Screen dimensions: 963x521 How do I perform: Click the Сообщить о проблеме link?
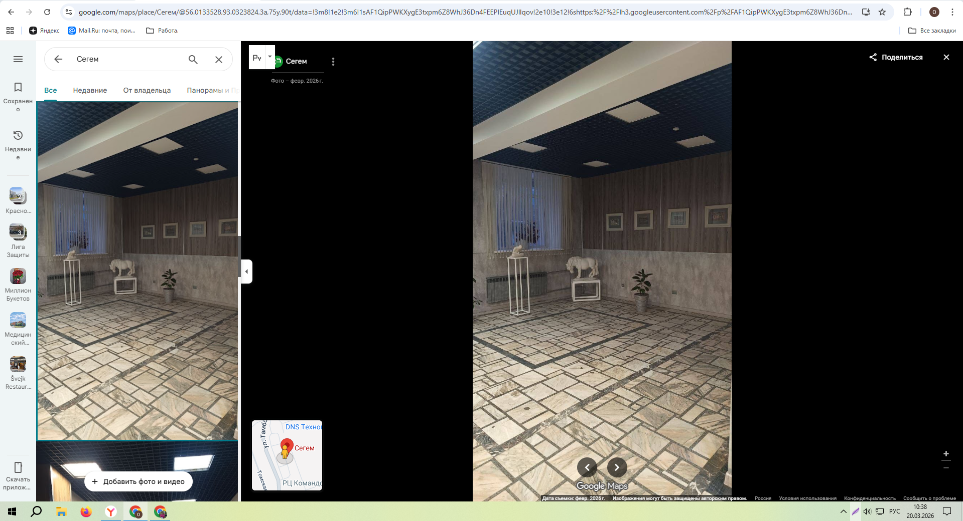point(930,498)
